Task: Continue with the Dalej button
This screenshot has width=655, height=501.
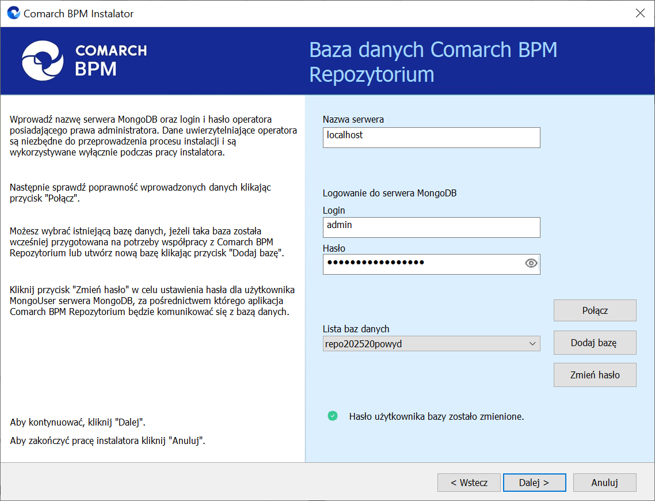Action: click(x=534, y=483)
